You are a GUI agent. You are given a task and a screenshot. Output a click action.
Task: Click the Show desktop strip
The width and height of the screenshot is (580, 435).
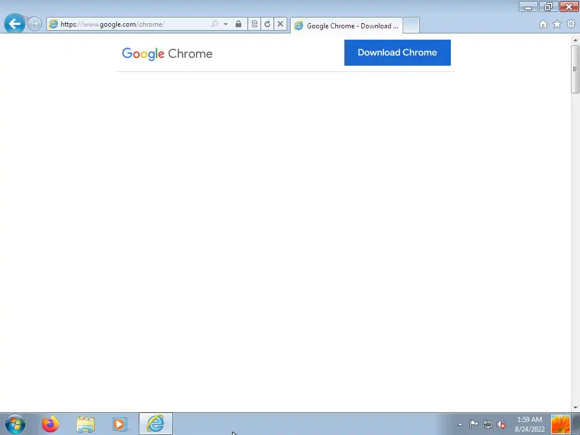(x=576, y=424)
